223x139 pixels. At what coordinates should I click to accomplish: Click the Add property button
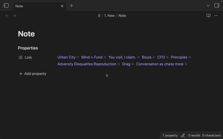pos(33,74)
